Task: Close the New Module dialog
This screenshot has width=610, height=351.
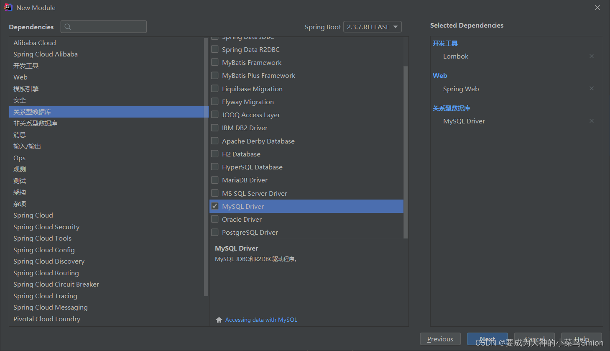Action: coord(597,8)
